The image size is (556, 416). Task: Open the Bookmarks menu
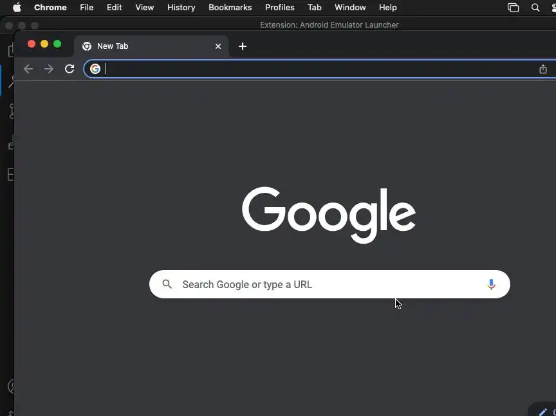(x=230, y=8)
